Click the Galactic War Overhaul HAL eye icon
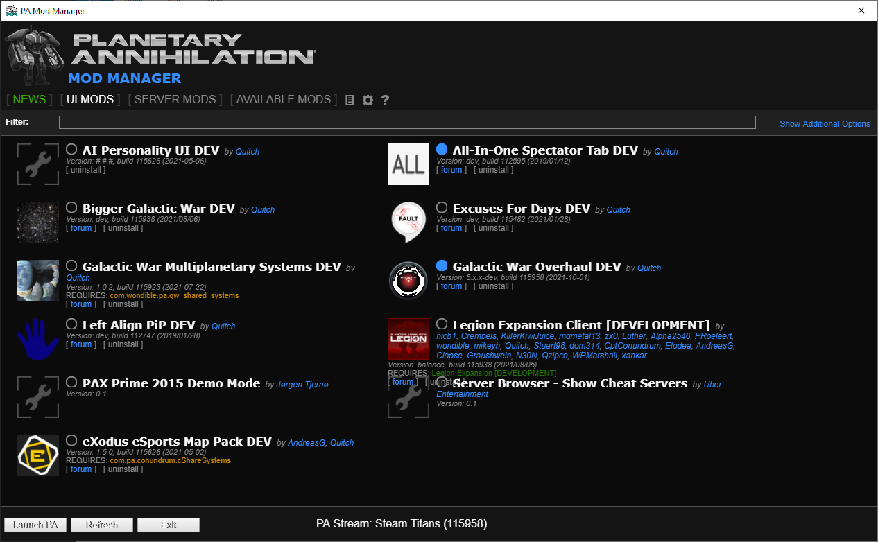 point(408,281)
